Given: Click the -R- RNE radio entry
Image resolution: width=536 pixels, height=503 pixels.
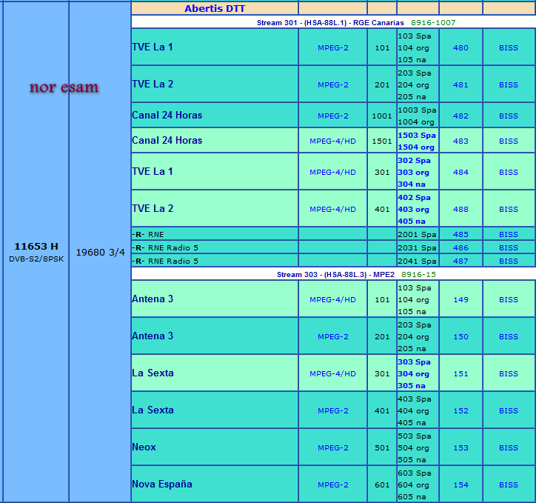Looking at the screenshot, I should pos(147,235).
